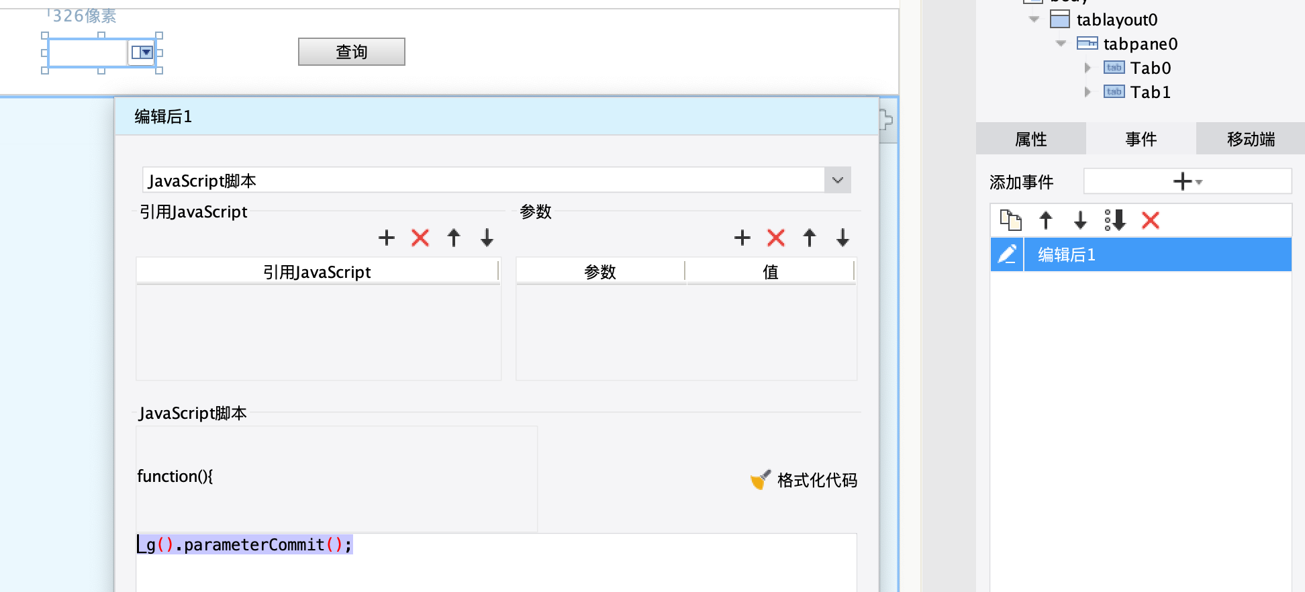
Task: Open the JavaScript脚本 type dropdown
Action: tap(838, 180)
